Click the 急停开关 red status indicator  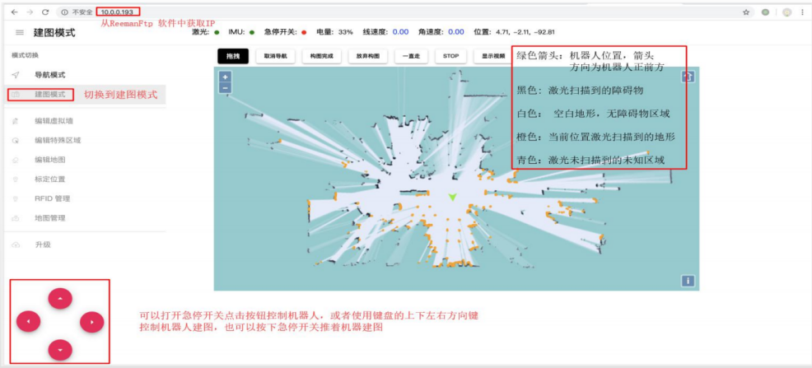[x=303, y=32]
